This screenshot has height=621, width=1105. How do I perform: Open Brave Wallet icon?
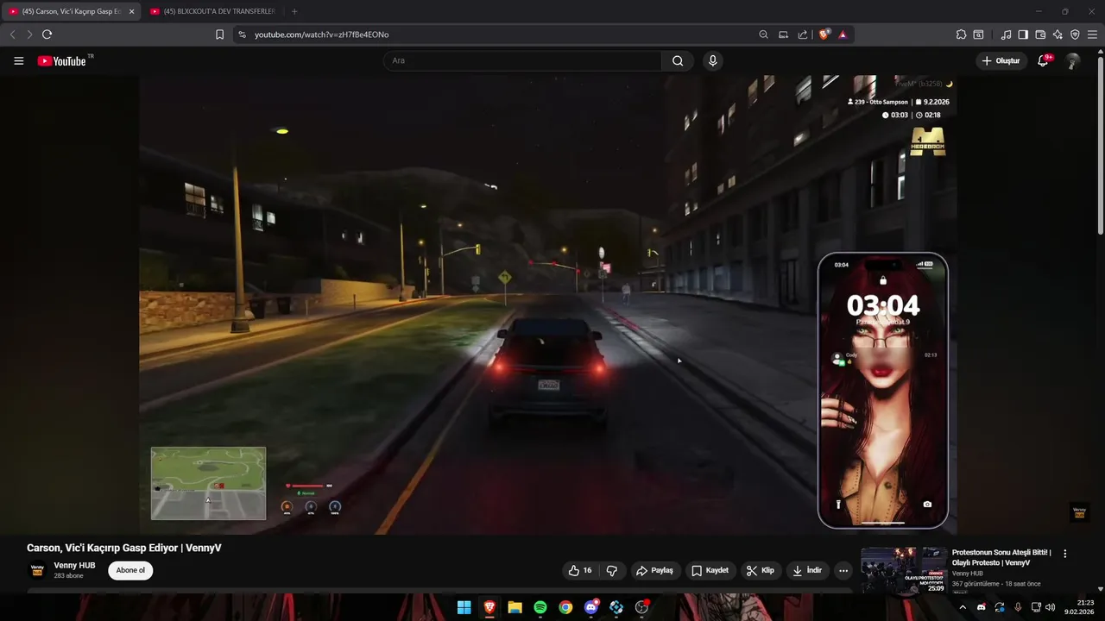tap(1040, 34)
